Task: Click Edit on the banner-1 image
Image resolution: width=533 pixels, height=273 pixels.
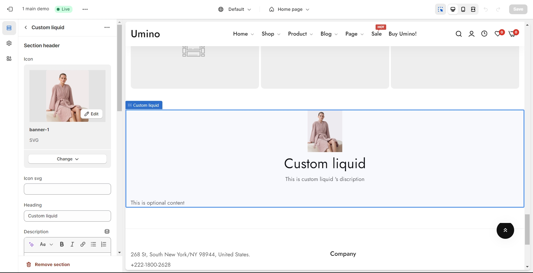Action: 92,114
